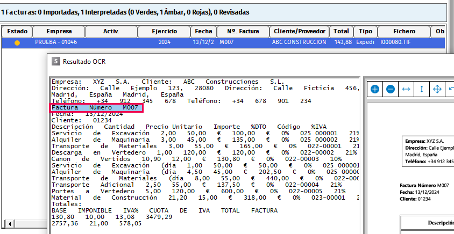Click the Tipo column header
Screen dimensions: 454x234
tap(365, 32)
